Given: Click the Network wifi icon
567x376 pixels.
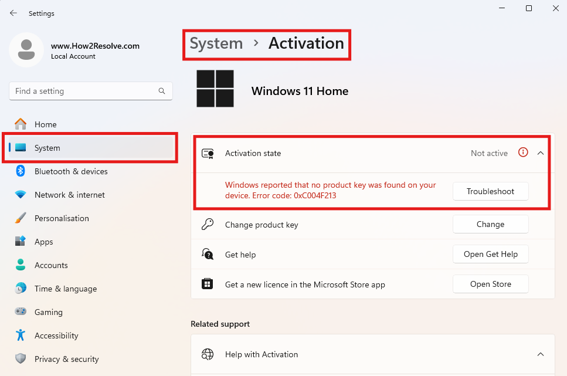Looking at the screenshot, I should (21, 194).
